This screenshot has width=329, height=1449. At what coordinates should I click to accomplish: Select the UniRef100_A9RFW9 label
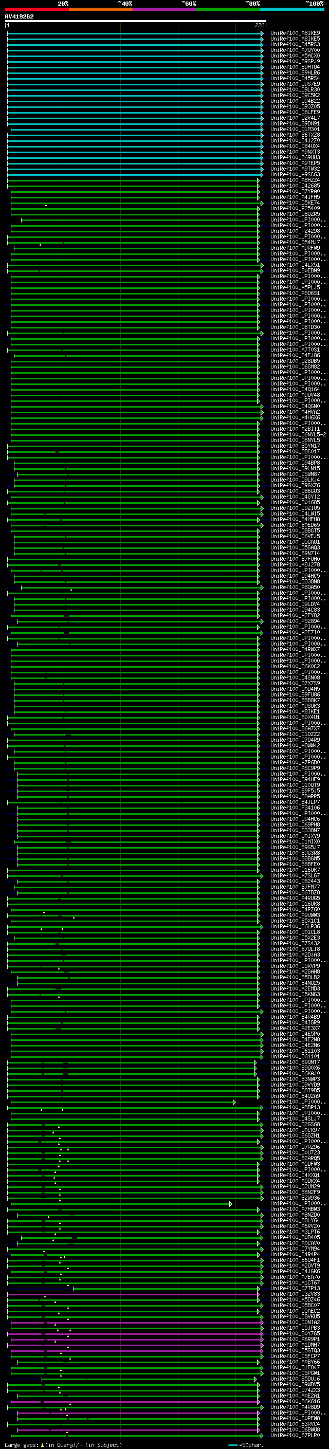(x=295, y=248)
